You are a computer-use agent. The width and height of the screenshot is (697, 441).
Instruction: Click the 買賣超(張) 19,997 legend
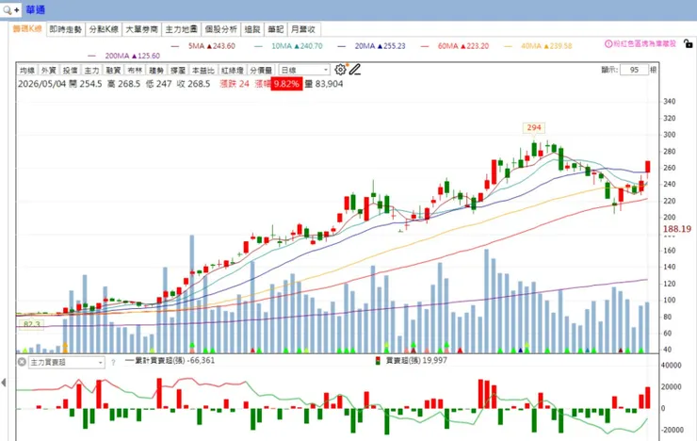412,360
